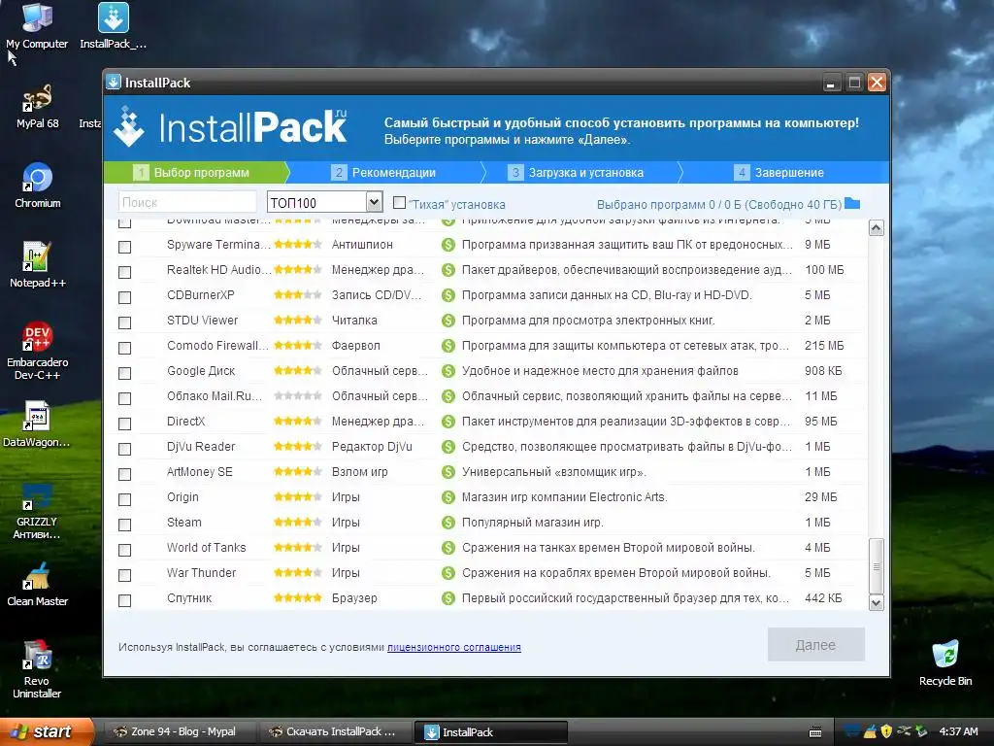994x746 pixels.
Task: Click the keyboard icon in the taskbar tray
Action: coord(815,732)
